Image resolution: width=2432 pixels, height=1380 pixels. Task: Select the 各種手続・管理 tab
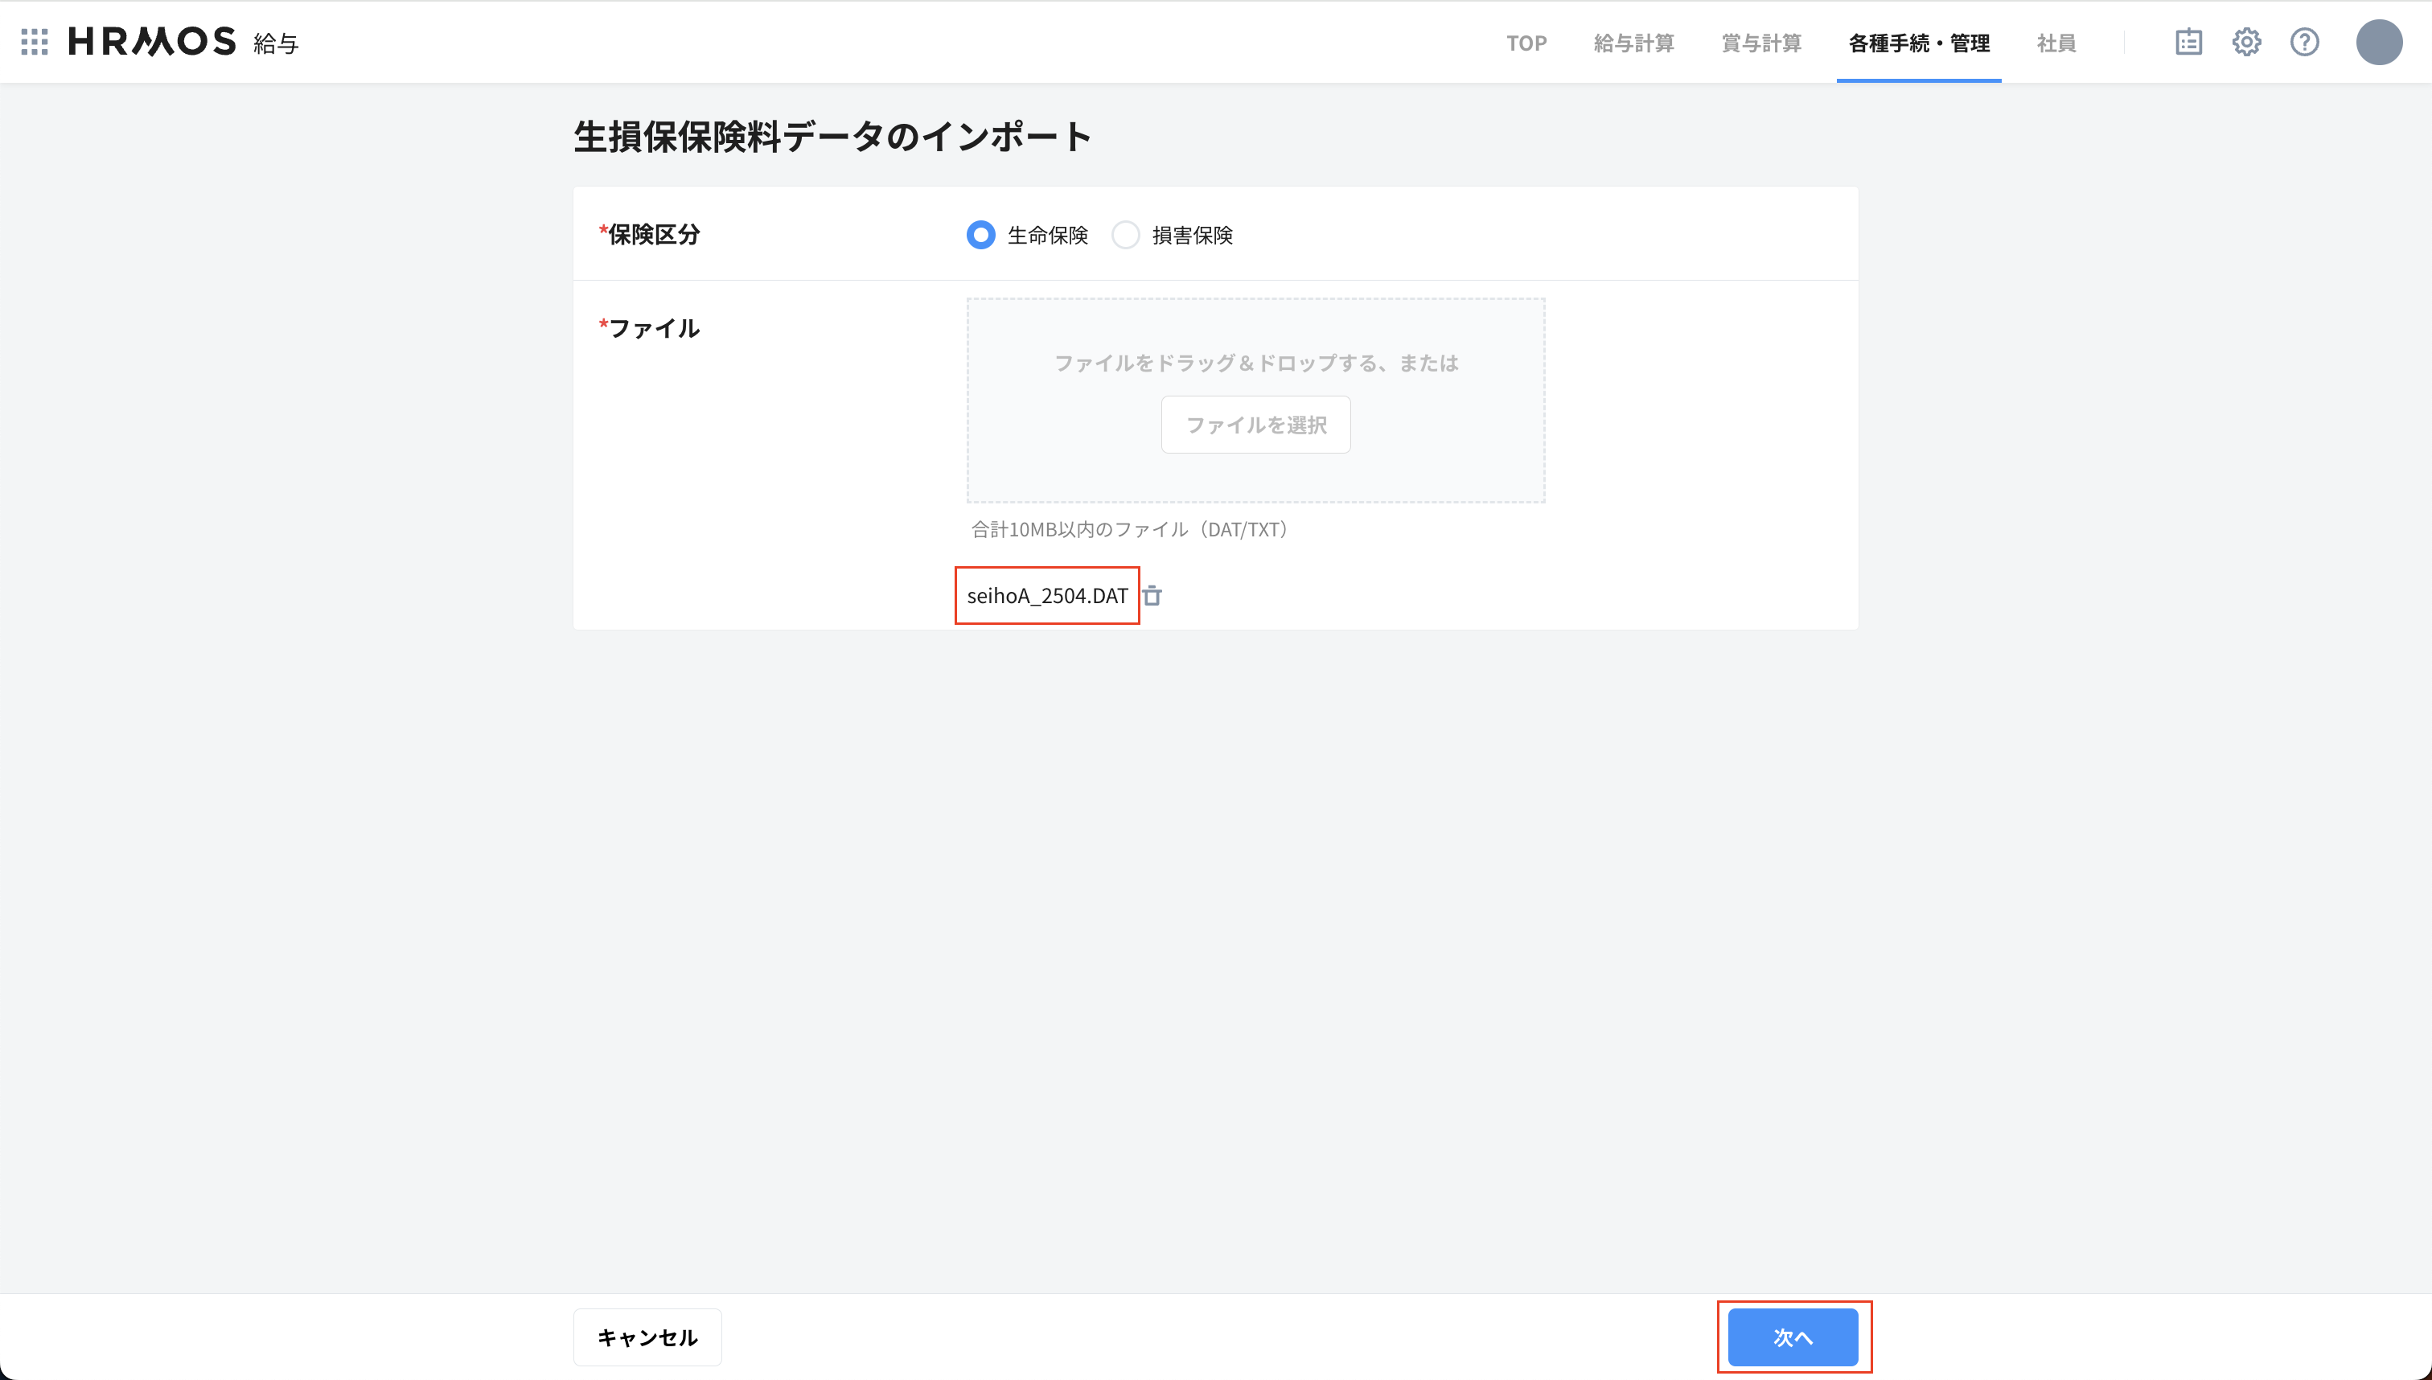pos(1918,43)
